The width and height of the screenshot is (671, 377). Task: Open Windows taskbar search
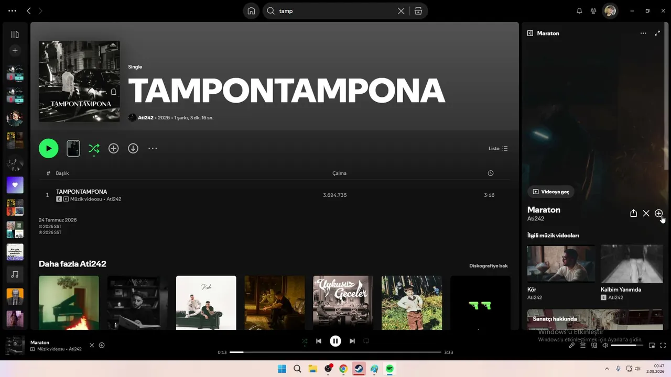click(x=297, y=369)
